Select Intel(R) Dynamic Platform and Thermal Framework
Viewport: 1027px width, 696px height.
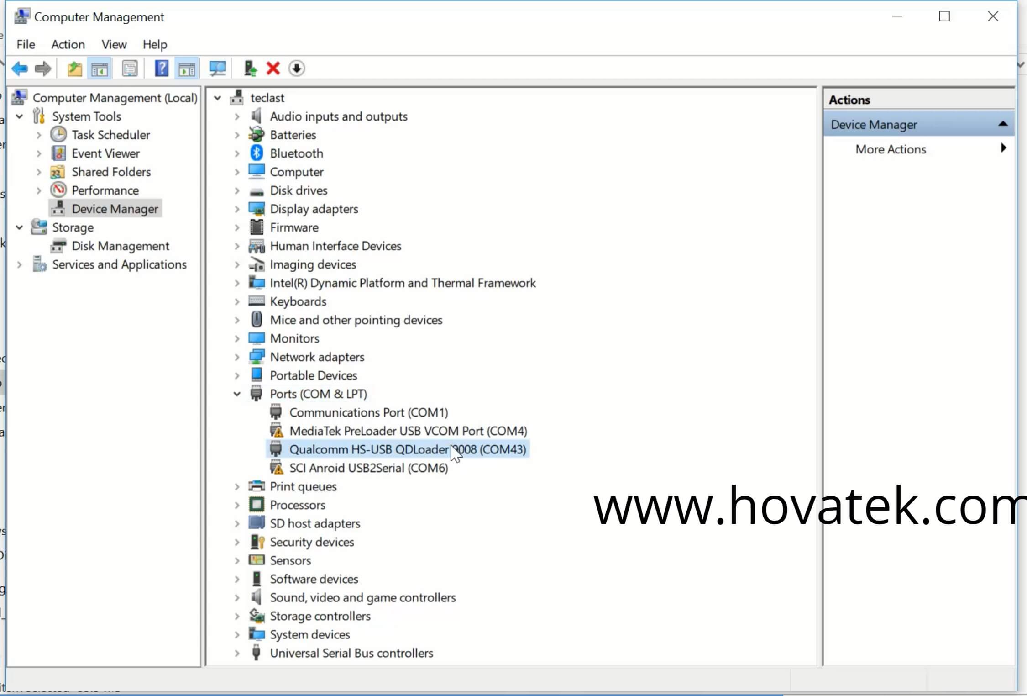(403, 283)
